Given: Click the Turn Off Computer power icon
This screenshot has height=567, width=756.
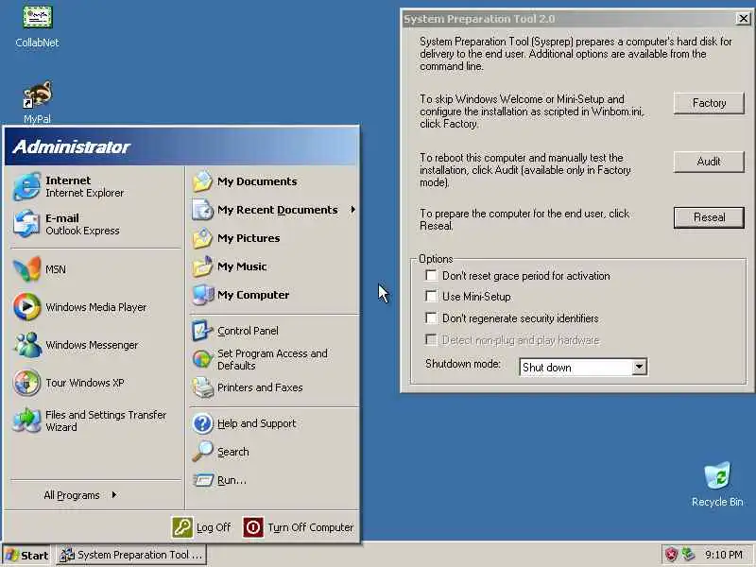Looking at the screenshot, I should (253, 527).
